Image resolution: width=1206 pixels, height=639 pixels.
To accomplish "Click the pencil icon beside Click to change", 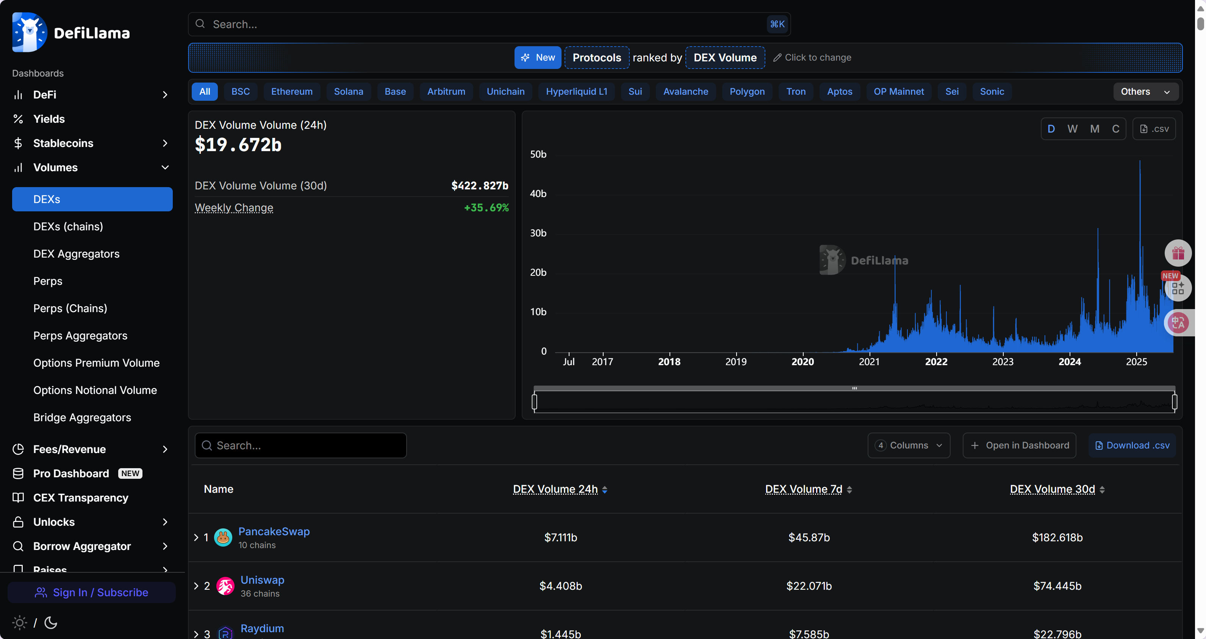I will click(777, 58).
